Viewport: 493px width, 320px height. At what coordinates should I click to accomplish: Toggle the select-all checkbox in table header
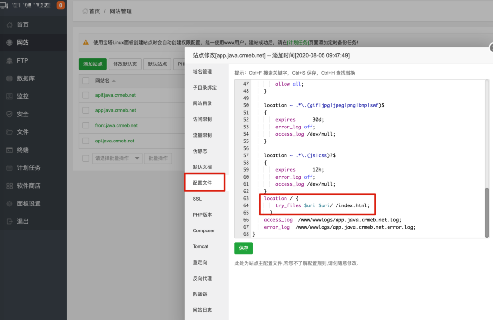[x=86, y=81]
